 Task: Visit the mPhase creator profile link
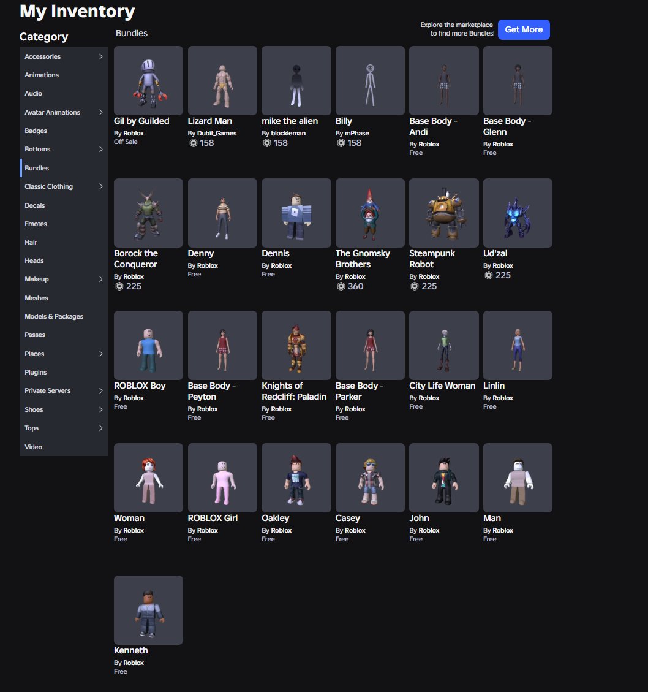[357, 133]
